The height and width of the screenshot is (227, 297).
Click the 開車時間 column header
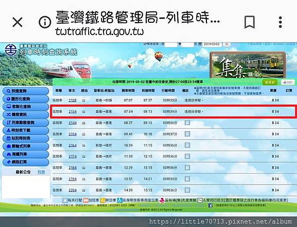(128, 91)
